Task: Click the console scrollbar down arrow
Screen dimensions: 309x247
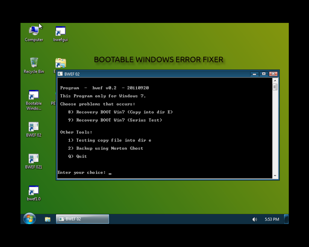Action: point(275,176)
